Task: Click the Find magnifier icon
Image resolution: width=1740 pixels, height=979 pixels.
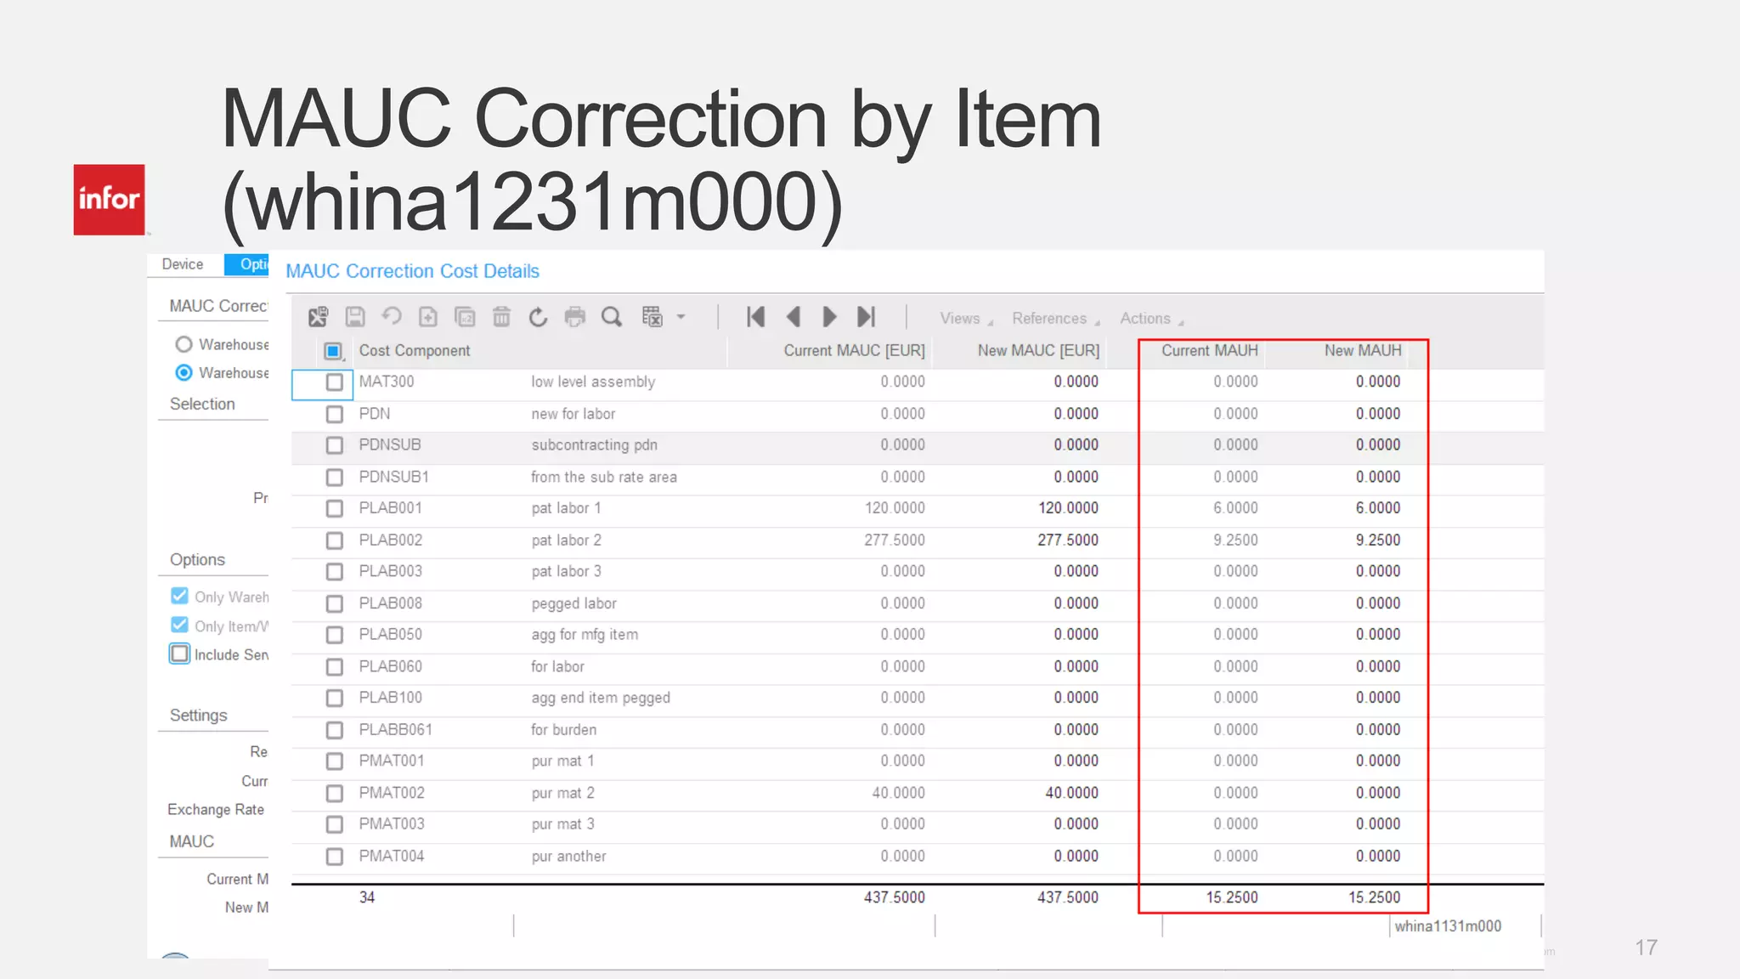Action: pyautogui.click(x=611, y=317)
